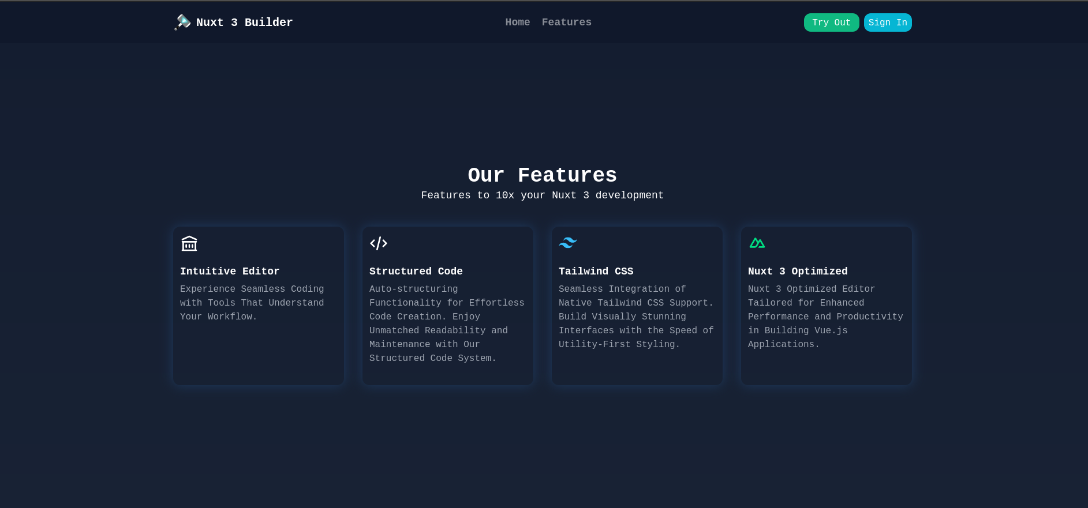
Task: Select the Nuxt 3 Optimized card heading
Action: click(798, 271)
